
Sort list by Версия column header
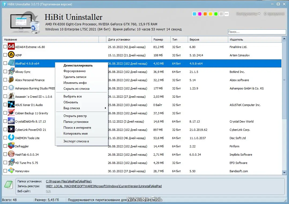[x=208, y=40]
